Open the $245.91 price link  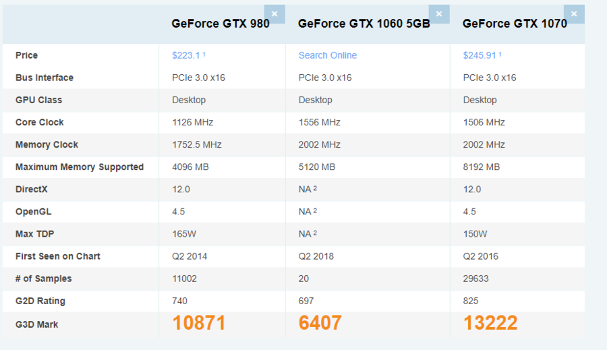[480, 55]
